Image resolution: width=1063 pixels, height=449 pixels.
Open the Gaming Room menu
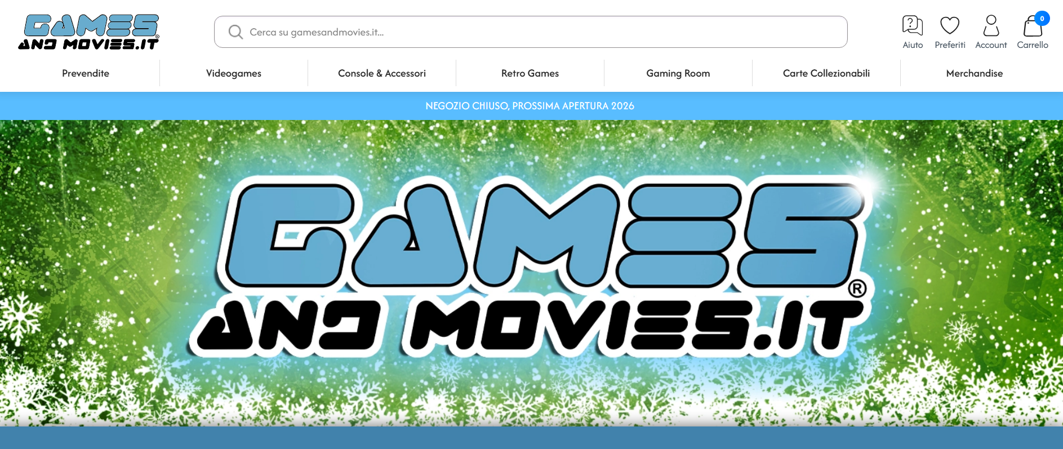[678, 73]
